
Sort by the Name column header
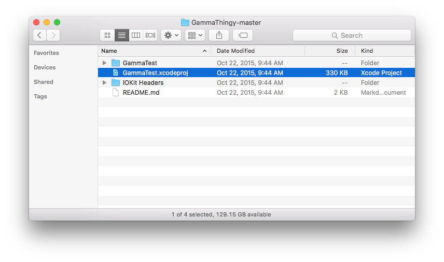(155, 51)
